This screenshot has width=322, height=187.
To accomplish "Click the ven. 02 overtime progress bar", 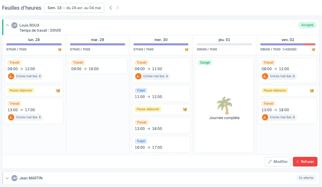I will tap(288, 44).
